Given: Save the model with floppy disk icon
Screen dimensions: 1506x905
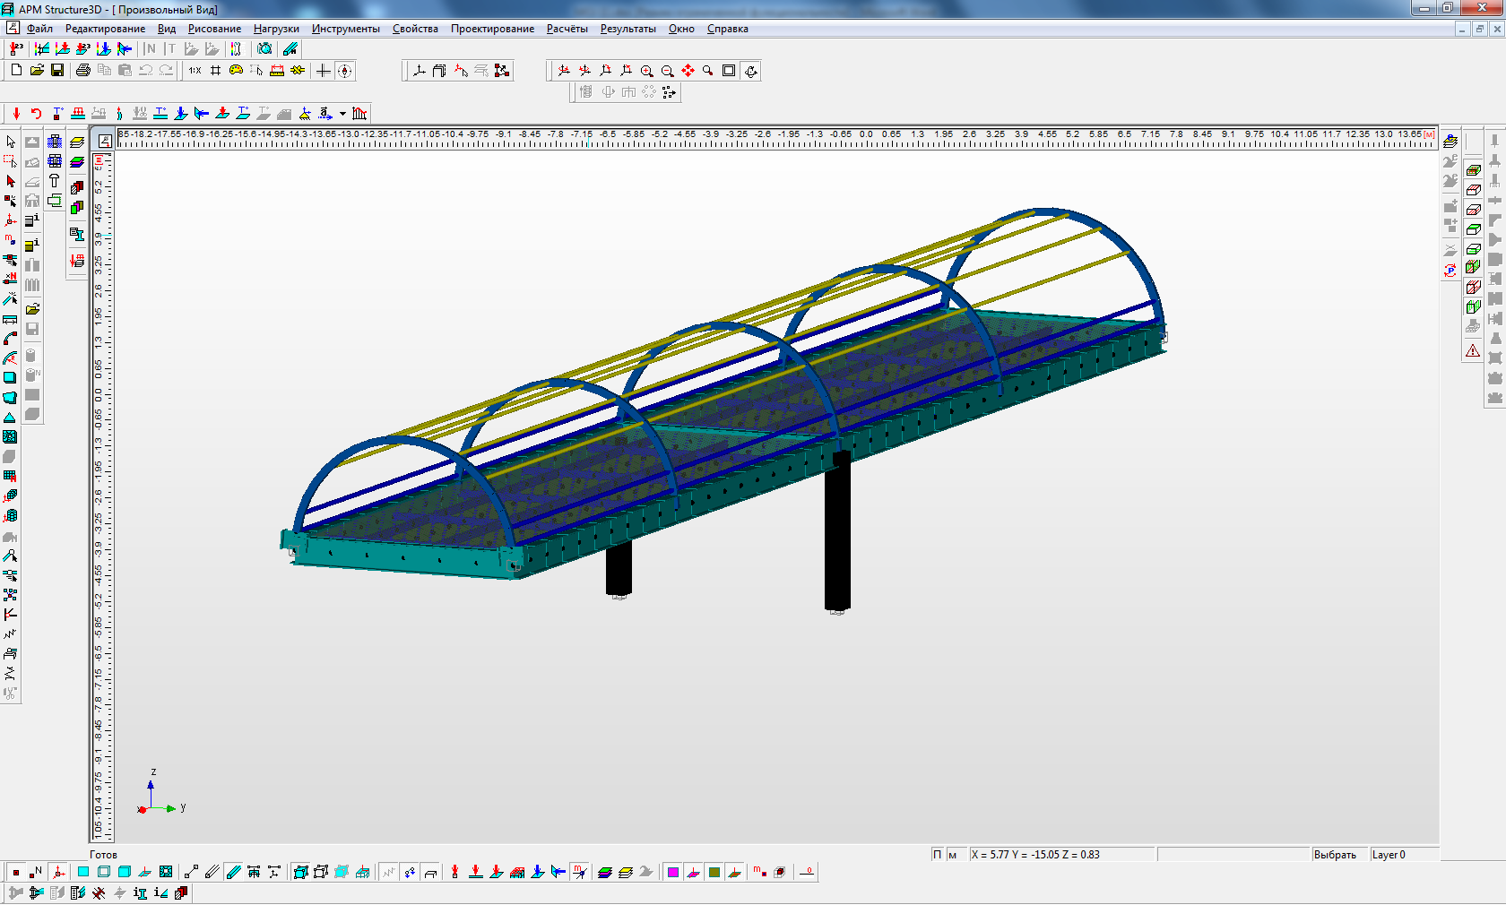Looking at the screenshot, I should pyautogui.click(x=57, y=70).
